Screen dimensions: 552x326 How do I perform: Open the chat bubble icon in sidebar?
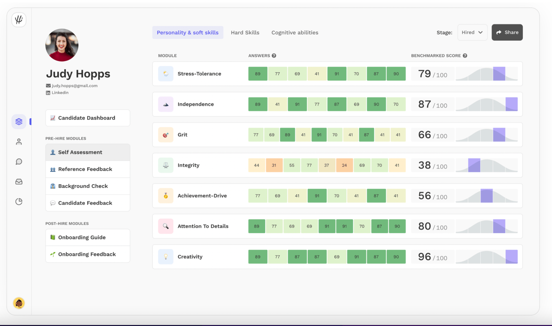pos(19,161)
